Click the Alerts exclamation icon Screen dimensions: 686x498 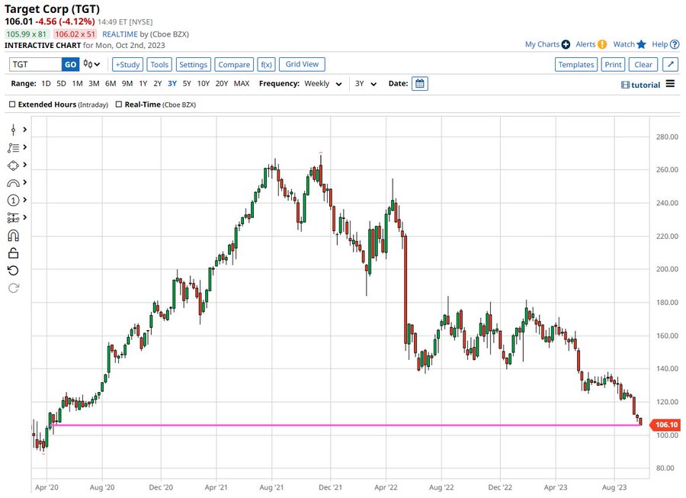click(x=602, y=44)
